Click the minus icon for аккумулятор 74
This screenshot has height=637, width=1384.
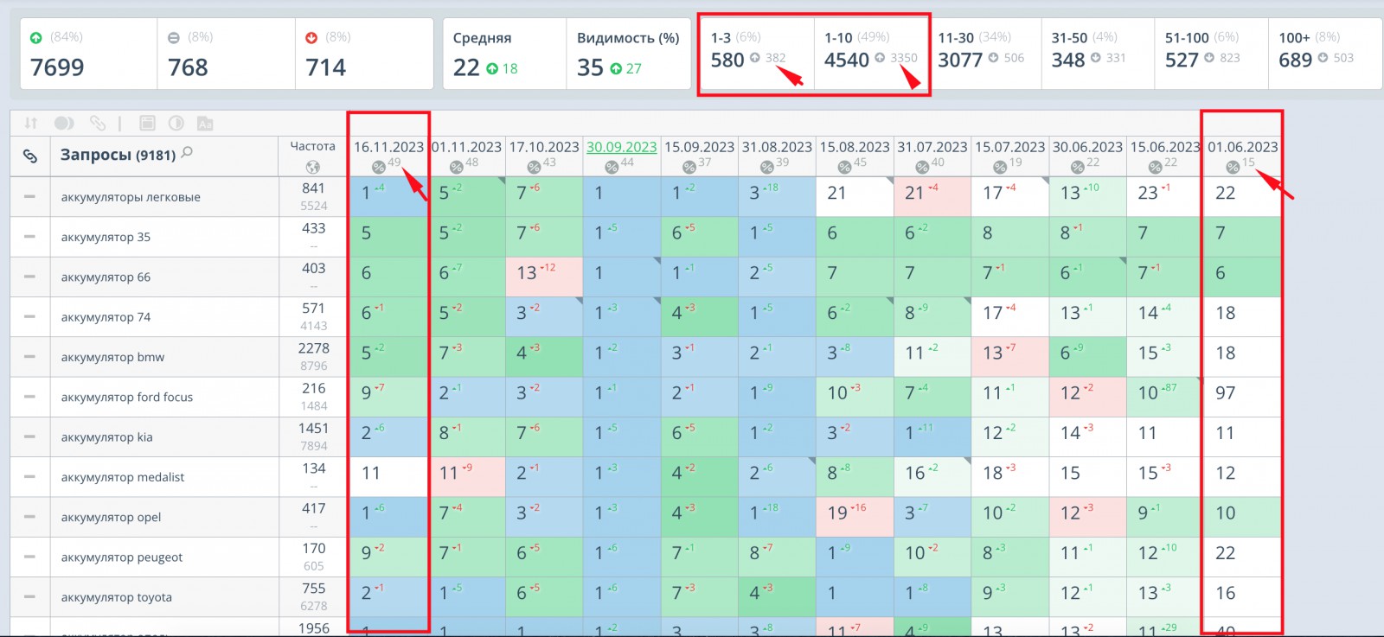30,317
